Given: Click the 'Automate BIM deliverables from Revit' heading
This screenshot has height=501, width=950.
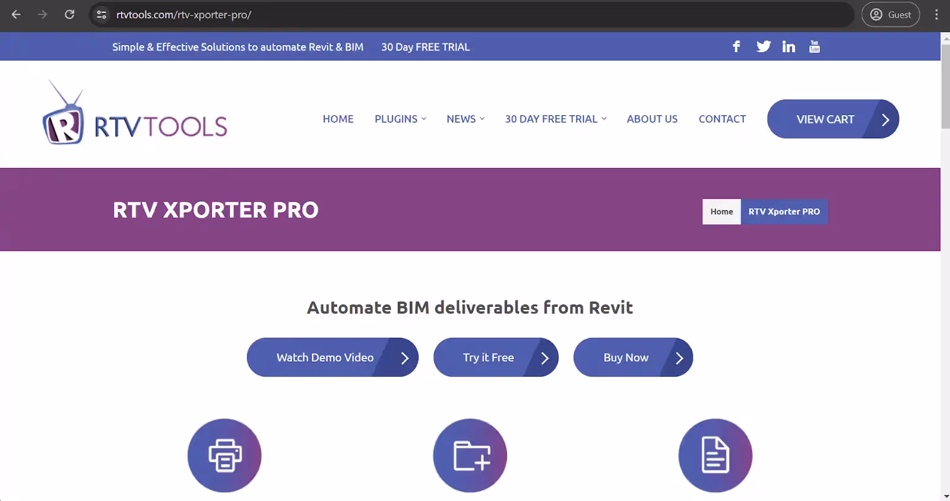Looking at the screenshot, I should pos(470,307).
